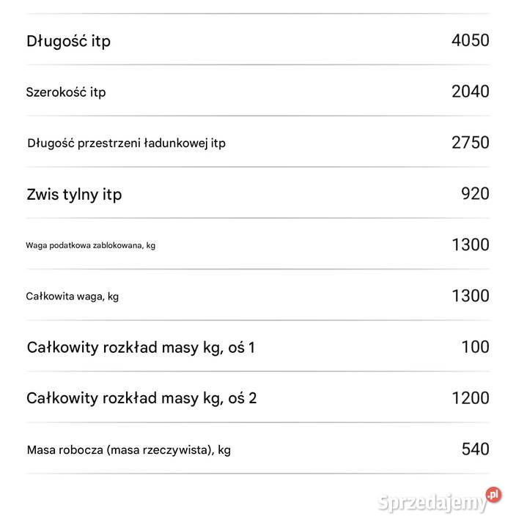This screenshot has height=527, width=516.
Task: Click the Sprzedajemy.pl watermark logo
Action: pyautogui.click(x=439, y=501)
